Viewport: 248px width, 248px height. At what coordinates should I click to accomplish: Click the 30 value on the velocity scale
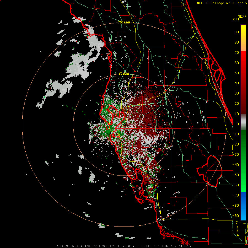pos(237,93)
